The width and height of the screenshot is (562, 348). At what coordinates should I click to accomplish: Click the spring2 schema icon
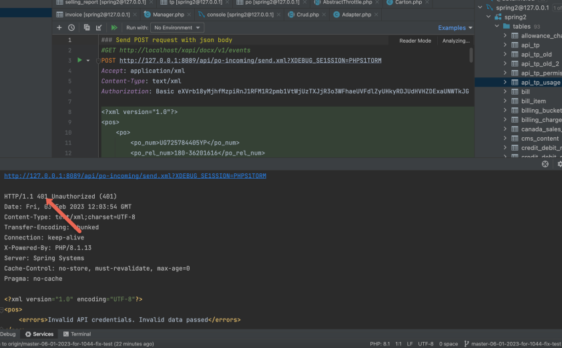[498, 17]
